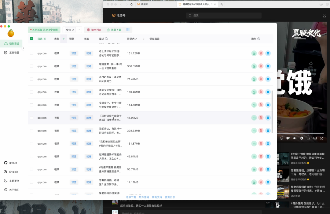This screenshot has height=214, width=330.
Task: Click the 批量下载 button
Action: click(x=114, y=30)
